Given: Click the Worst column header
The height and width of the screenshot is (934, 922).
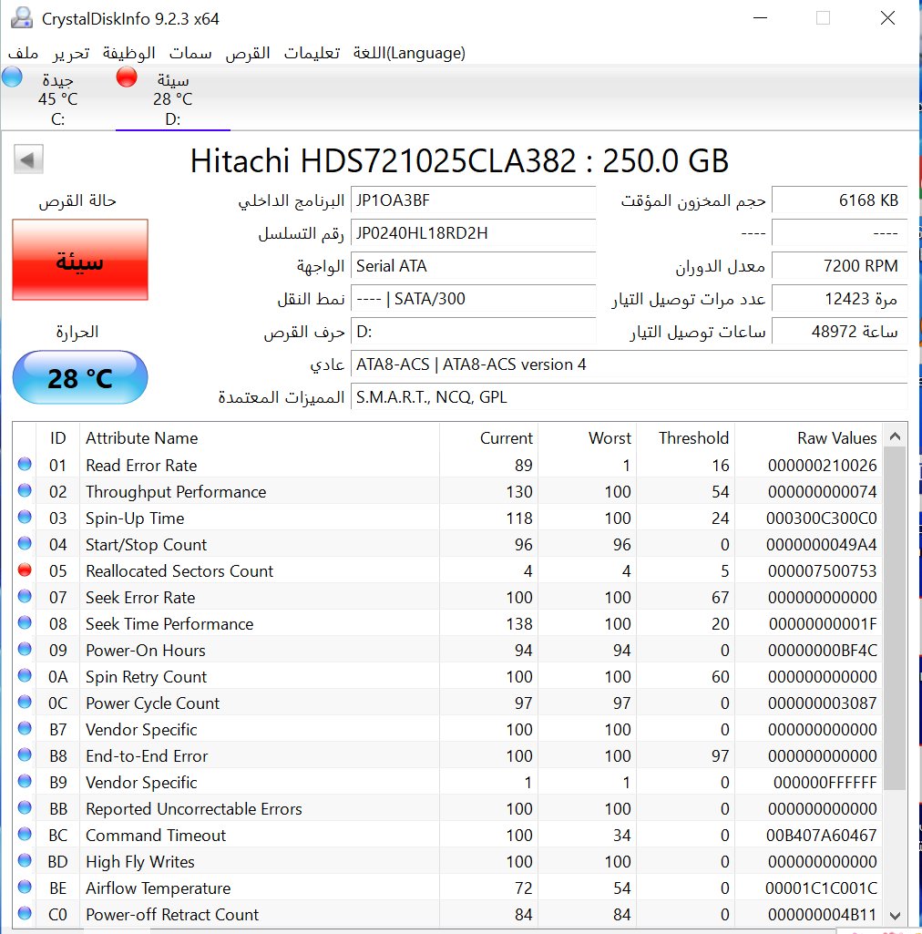Looking at the screenshot, I should coord(588,437).
